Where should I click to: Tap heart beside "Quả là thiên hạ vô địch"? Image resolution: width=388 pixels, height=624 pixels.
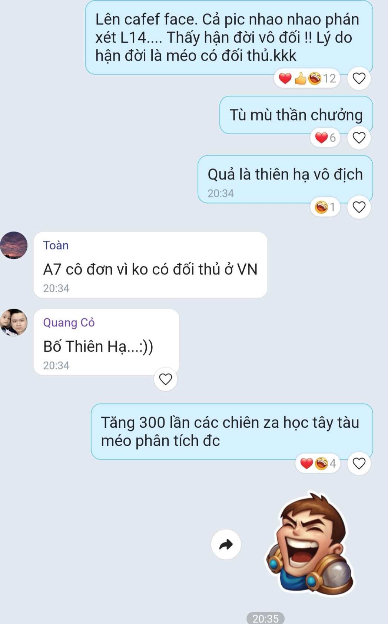tap(359, 207)
